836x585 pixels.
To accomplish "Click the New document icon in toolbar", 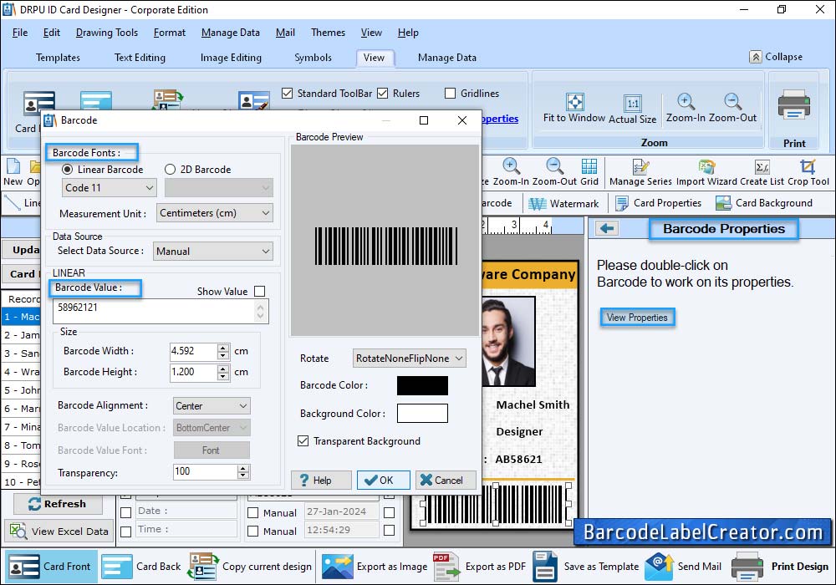I will click(13, 166).
